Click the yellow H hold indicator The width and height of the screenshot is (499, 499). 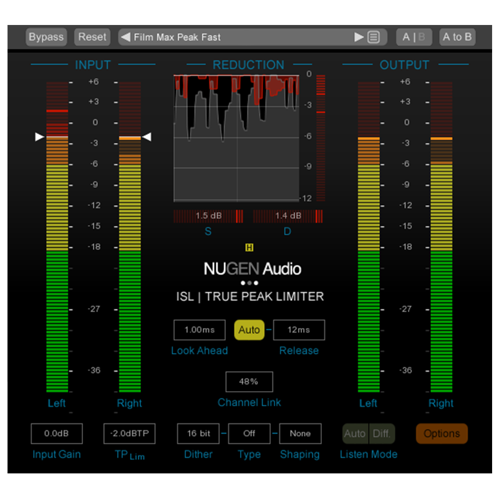tap(249, 247)
